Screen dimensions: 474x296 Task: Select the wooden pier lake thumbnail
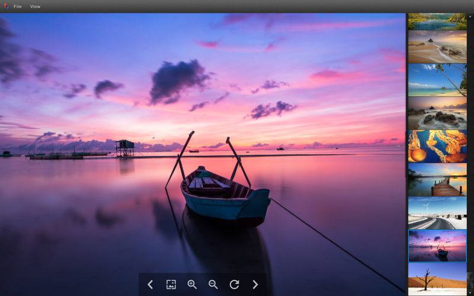point(437,179)
